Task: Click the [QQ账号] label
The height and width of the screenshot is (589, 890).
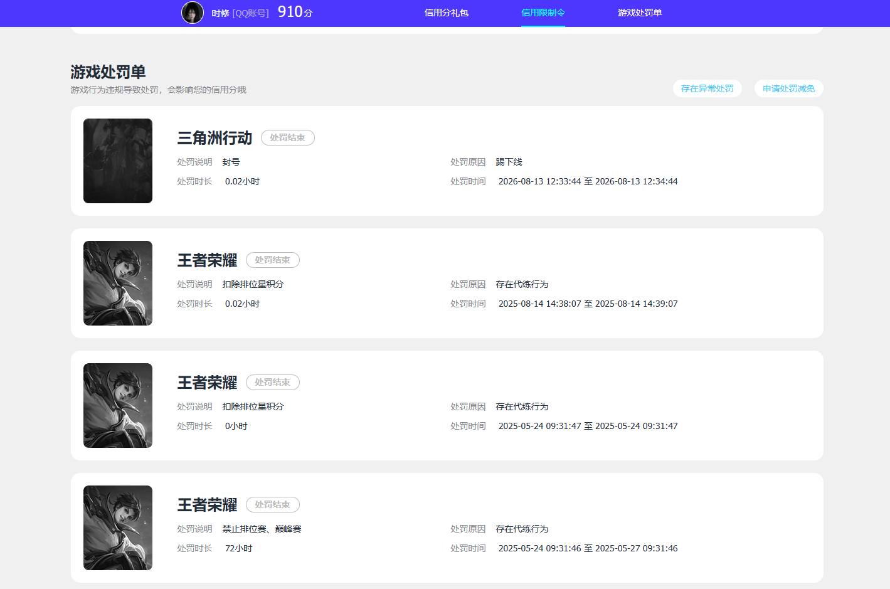Action: (250, 13)
